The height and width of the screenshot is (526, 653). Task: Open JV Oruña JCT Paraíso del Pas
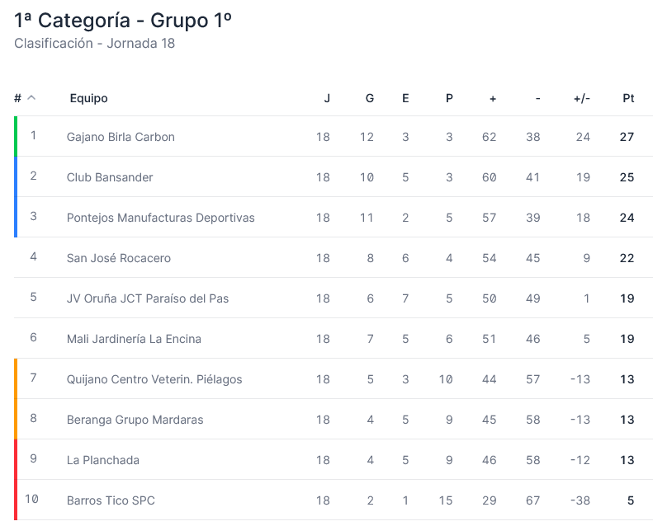click(148, 298)
